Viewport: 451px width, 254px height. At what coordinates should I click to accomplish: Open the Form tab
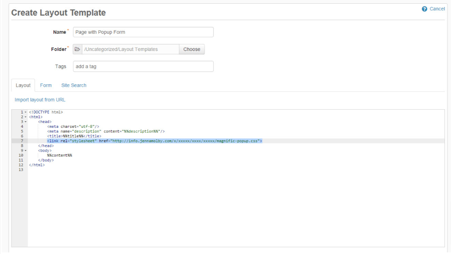click(x=46, y=85)
